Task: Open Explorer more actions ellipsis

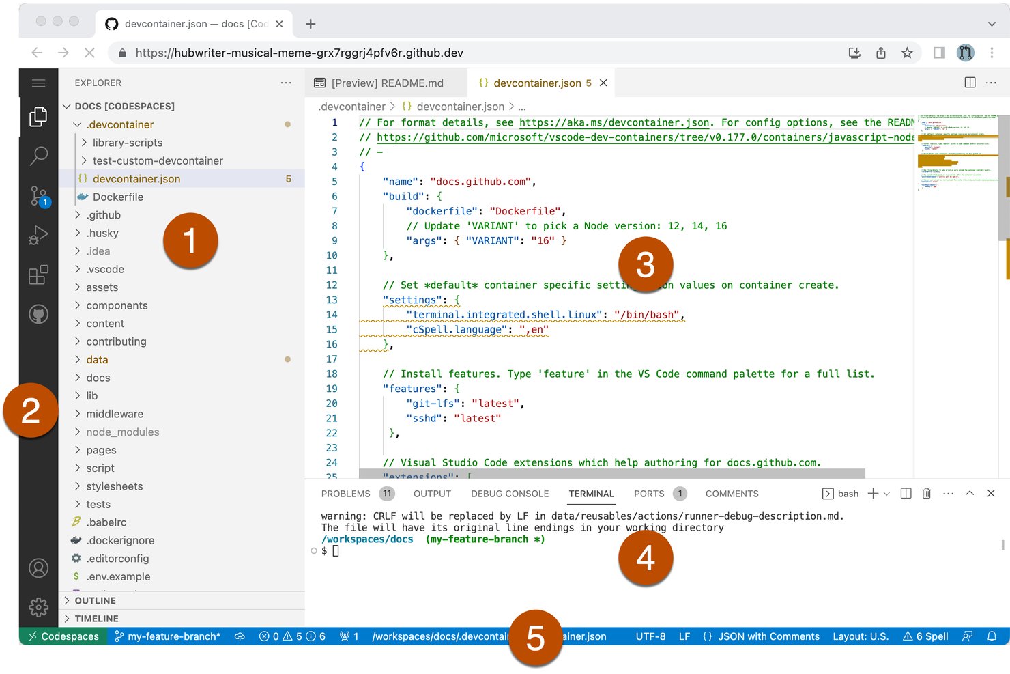Action: (286, 83)
